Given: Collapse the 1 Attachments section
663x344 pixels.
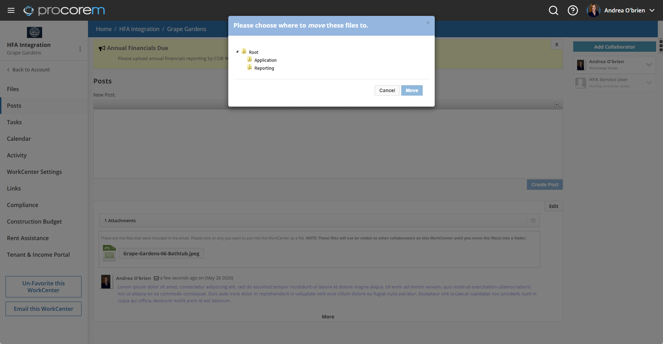Looking at the screenshot, I should pos(533,220).
